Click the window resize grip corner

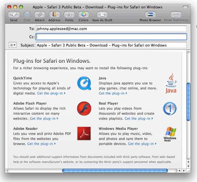point(188,171)
